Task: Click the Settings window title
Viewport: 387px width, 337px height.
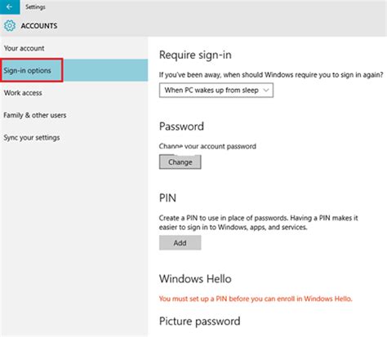Action: [x=35, y=7]
